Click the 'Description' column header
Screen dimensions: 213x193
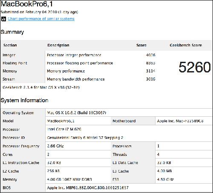pyautogui.click(x=58, y=45)
